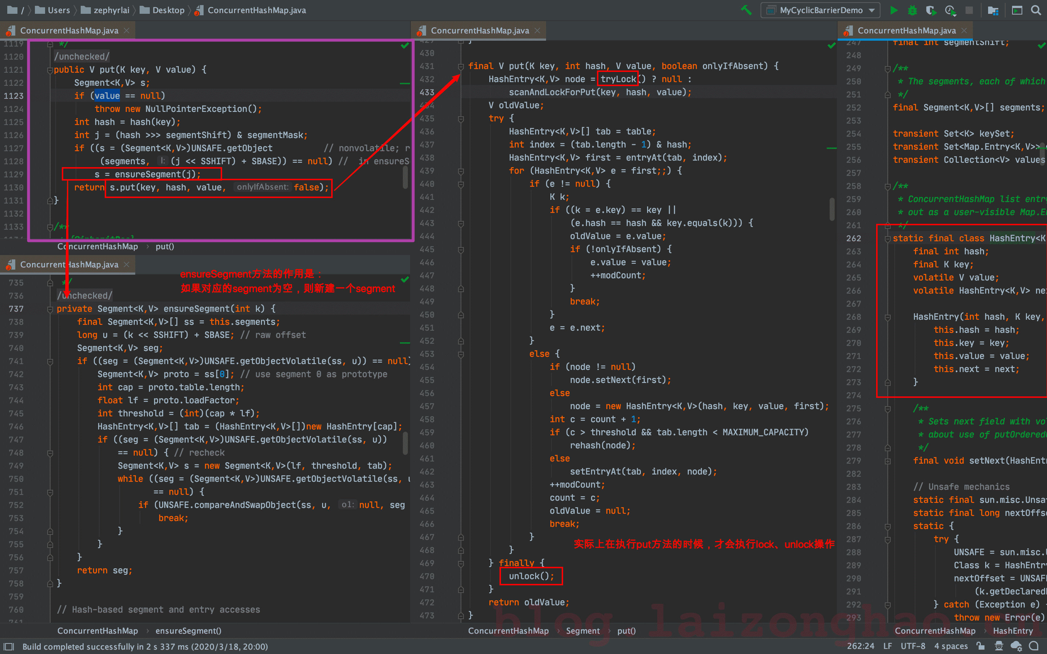Open the MyCyclicBarrierDemo run configuration dropdown

(821, 10)
